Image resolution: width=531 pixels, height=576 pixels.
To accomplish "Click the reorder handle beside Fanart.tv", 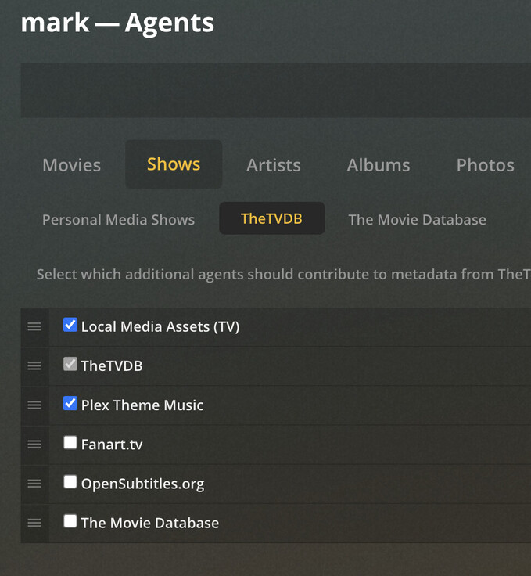I will pyautogui.click(x=34, y=444).
